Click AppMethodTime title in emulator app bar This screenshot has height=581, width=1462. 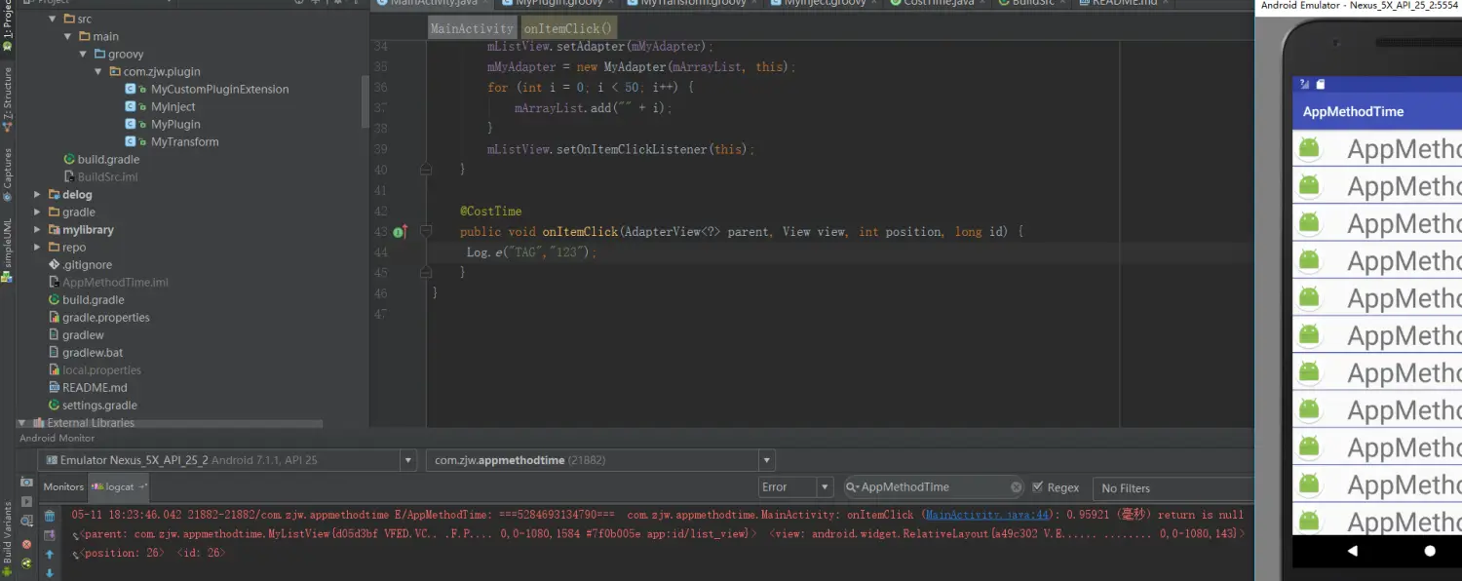tap(1353, 111)
